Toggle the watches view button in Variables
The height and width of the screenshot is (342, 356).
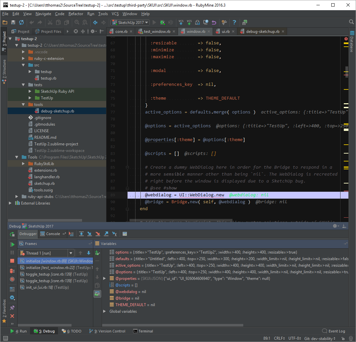click(x=97, y=294)
